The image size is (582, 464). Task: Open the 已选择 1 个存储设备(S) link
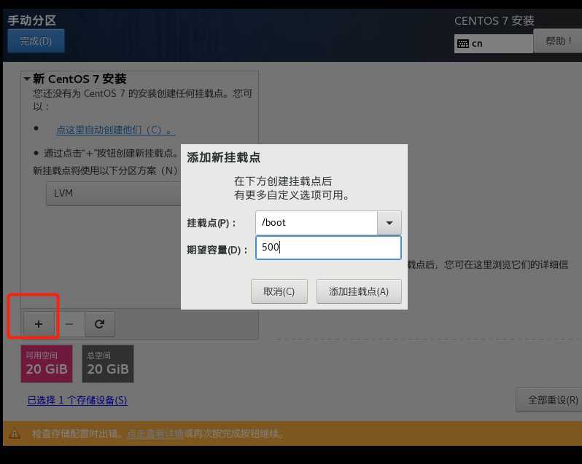(77, 401)
